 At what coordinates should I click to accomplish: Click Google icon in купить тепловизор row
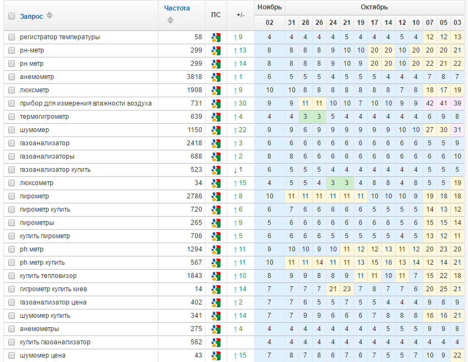(216, 276)
